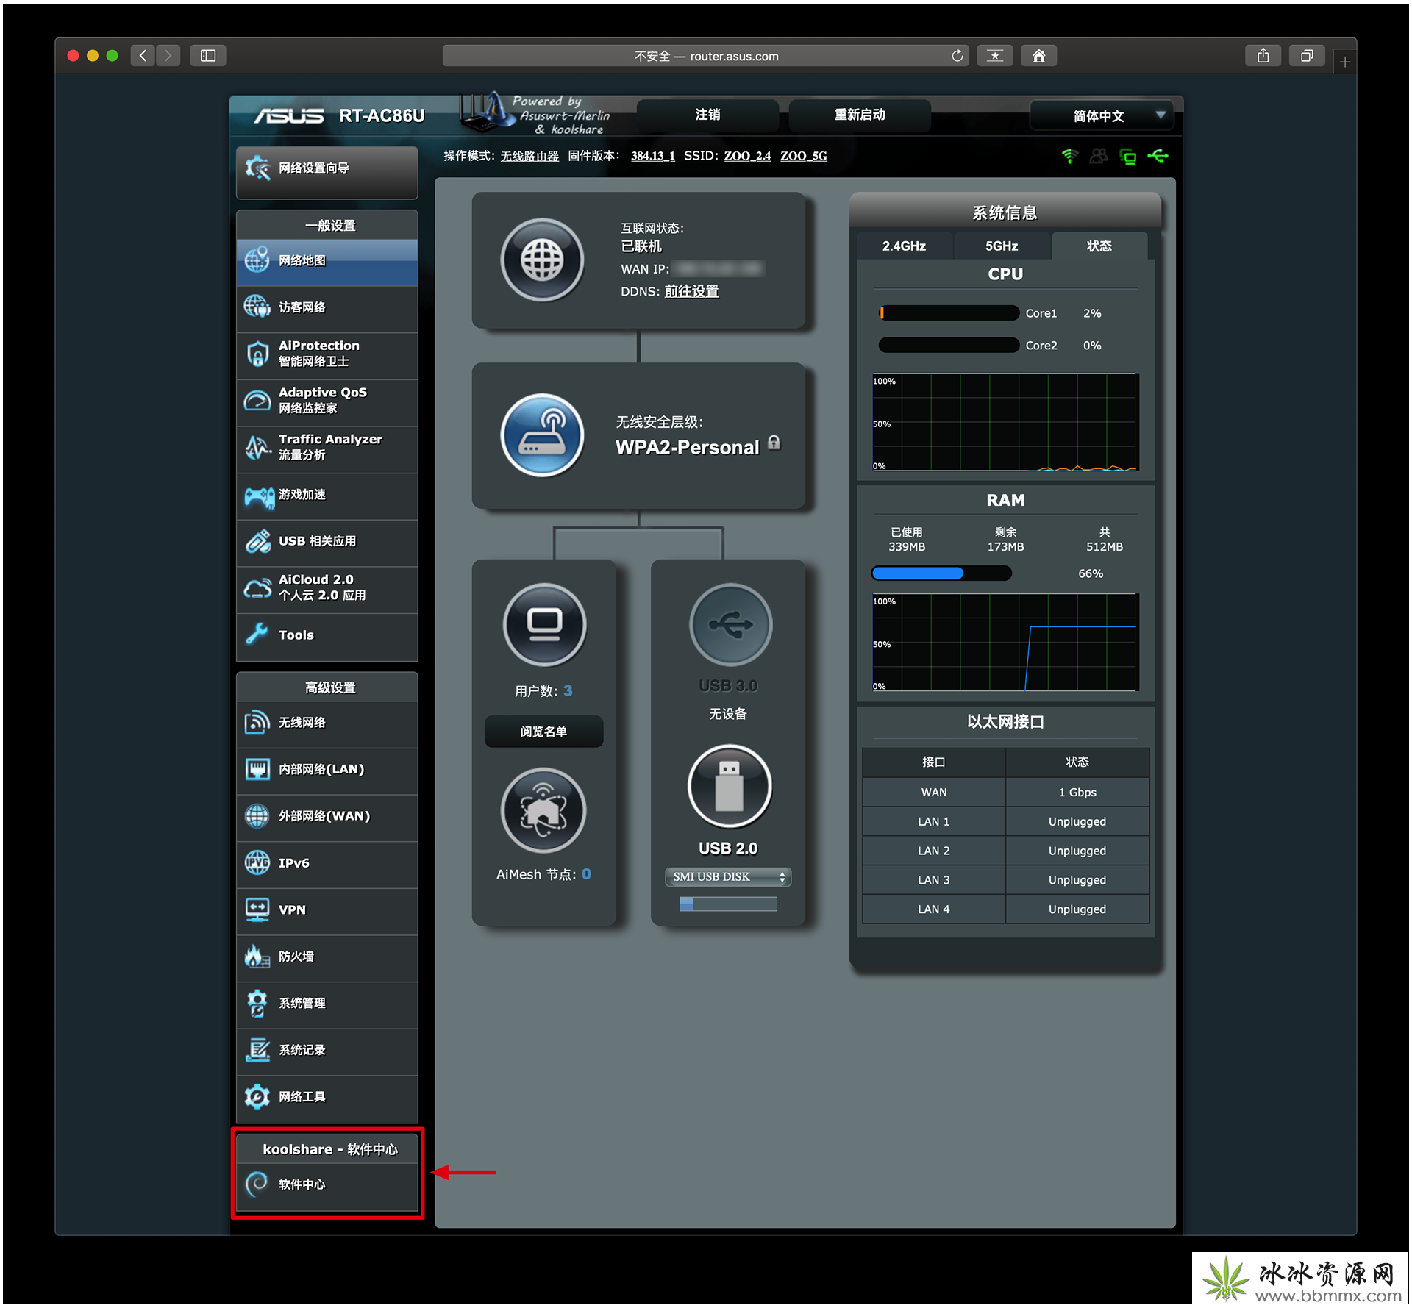The height and width of the screenshot is (1308, 1412).
Task: Click the wireless router icon
Action: point(542,435)
